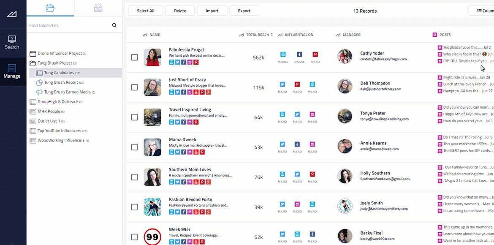Click the megaphone icon for Tung Brush Earned Media
The width and height of the screenshot is (494, 245).
click(39, 92)
